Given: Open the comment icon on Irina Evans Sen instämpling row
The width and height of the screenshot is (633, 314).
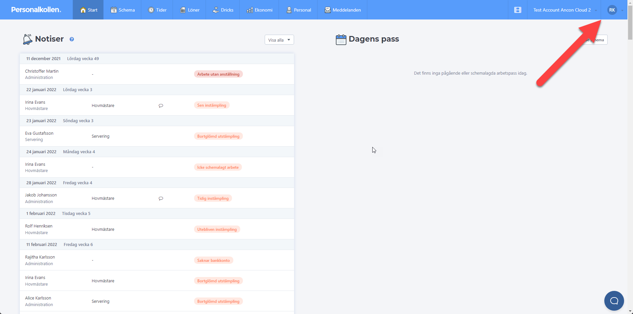Looking at the screenshot, I should pyautogui.click(x=161, y=106).
